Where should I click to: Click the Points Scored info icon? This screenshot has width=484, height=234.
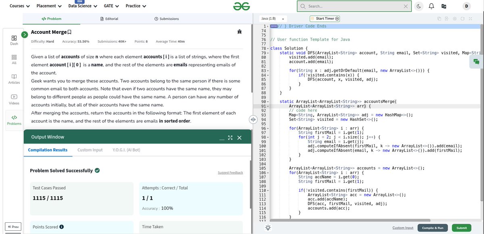tap(62, 227)
